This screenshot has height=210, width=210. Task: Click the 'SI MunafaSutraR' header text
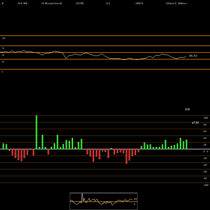point(52,3)
